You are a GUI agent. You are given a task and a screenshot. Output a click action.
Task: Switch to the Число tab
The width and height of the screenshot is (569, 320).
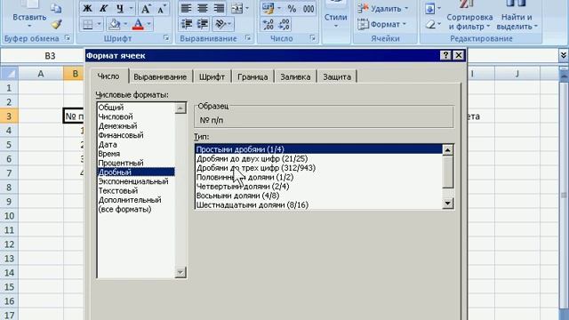point(108,76)
